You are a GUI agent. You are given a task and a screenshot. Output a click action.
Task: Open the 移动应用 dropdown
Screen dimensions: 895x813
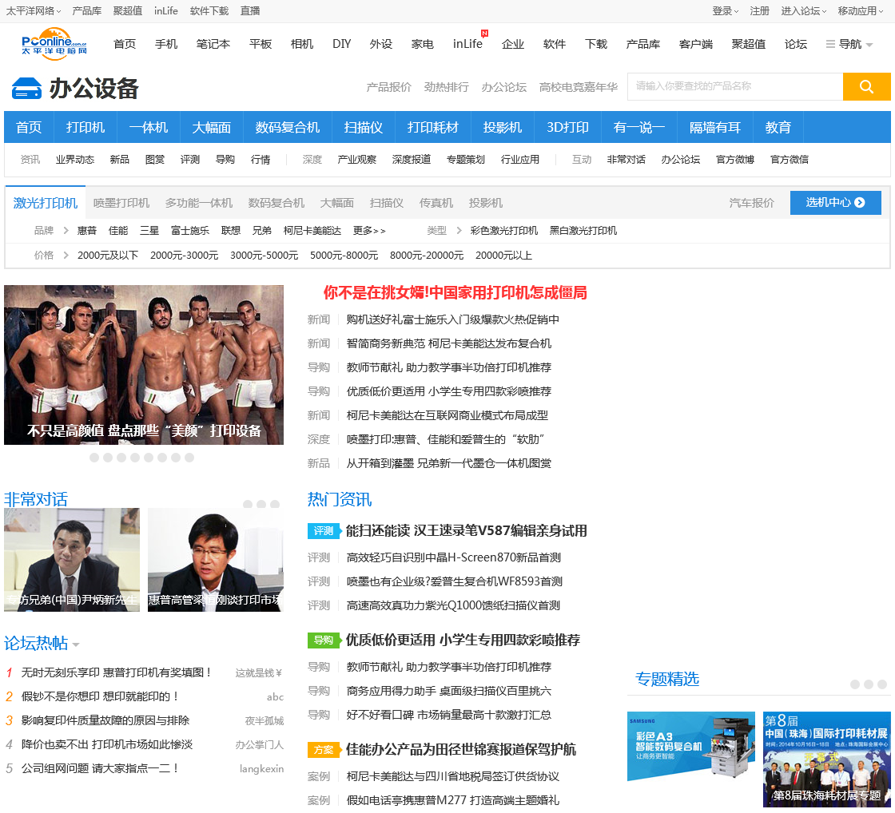[x=860, y=11]
